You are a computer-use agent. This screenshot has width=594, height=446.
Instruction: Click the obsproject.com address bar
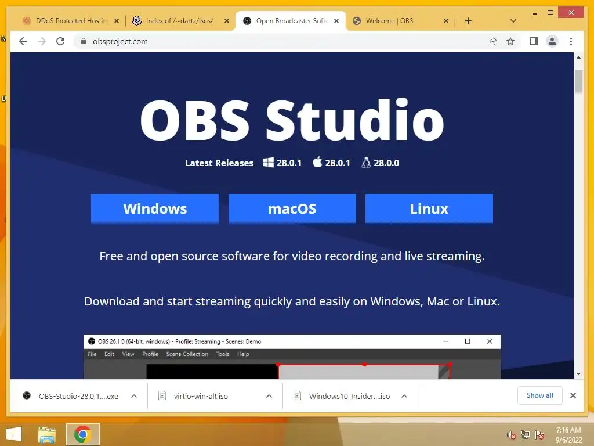[x=280, y=41]
